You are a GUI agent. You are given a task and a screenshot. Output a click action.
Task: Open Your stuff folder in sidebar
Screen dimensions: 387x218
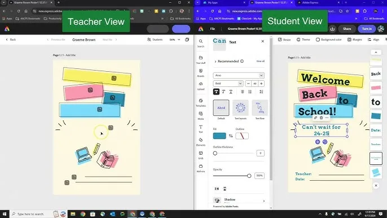pyautogui.click(x=201, y=59)
